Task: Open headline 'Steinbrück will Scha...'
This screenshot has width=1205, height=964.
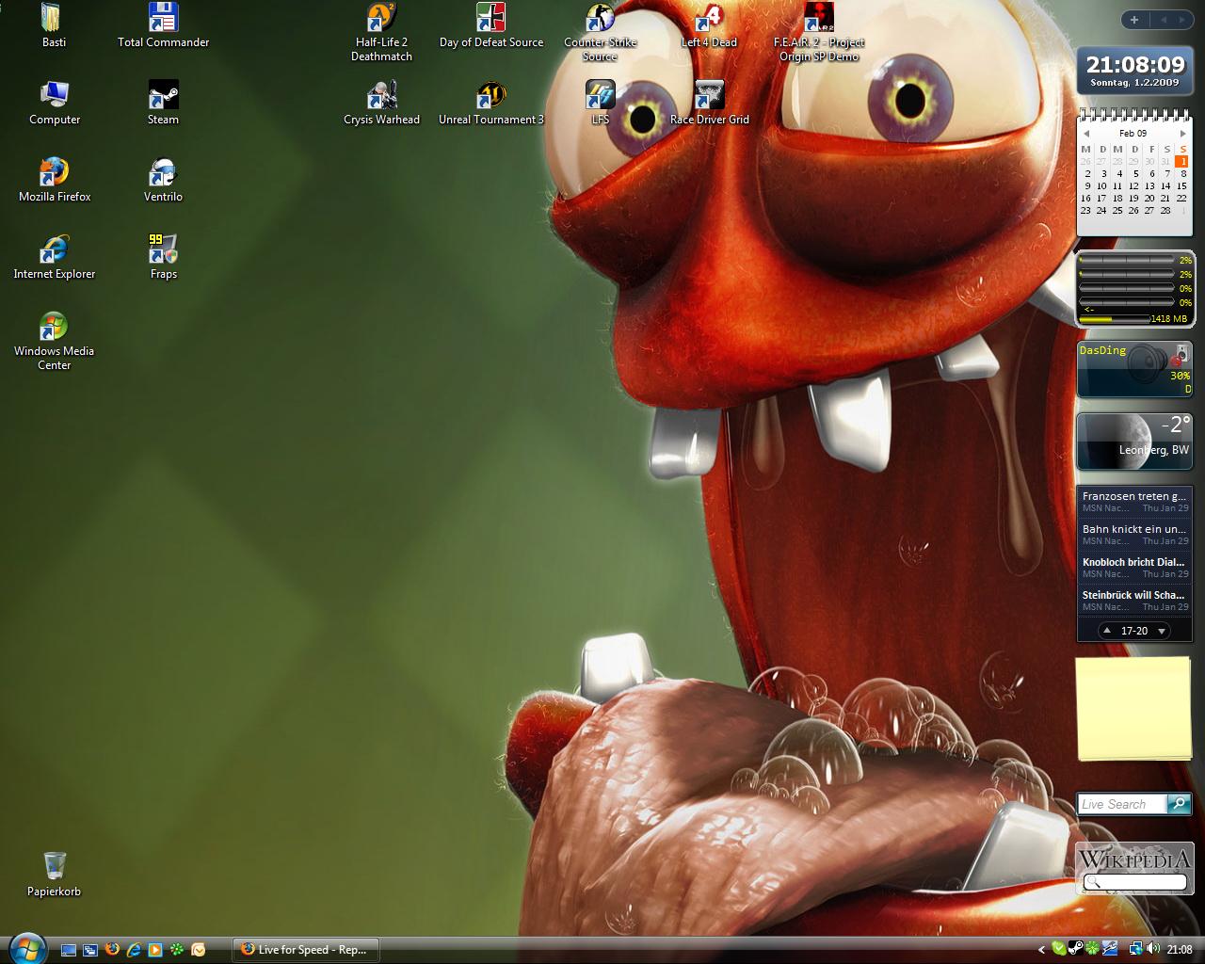Action: pos(1134,600)
